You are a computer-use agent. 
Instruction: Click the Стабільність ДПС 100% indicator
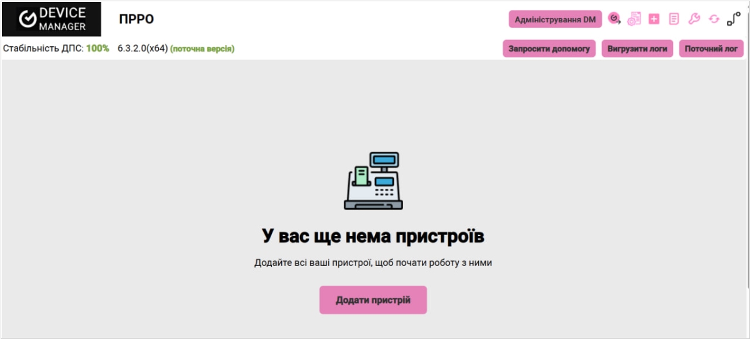point(56,49)
